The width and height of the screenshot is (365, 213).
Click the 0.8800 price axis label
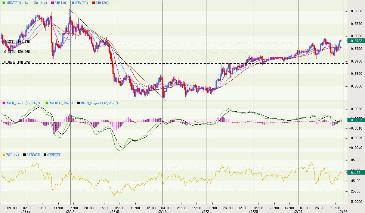point(357,36)
